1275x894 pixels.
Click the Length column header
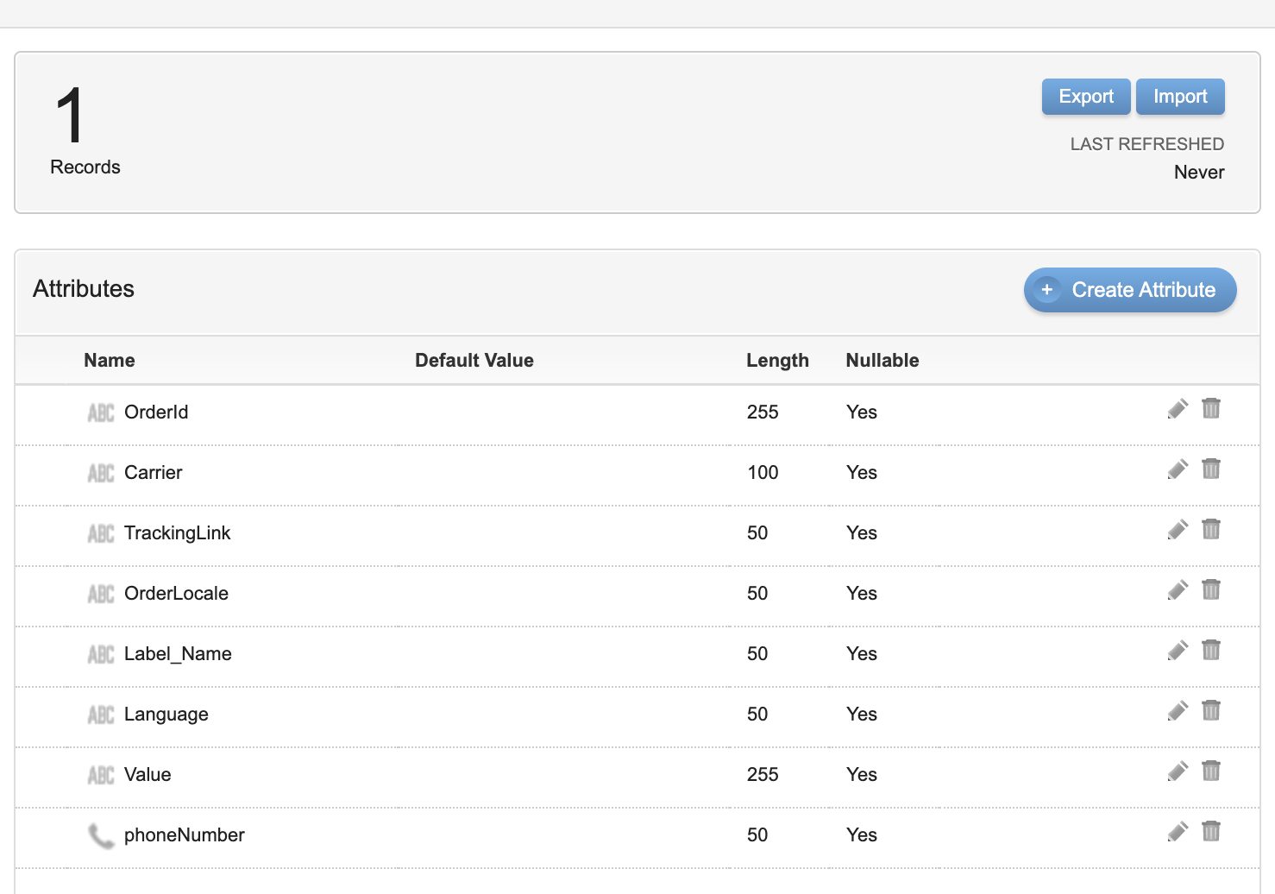pos(777,361)
